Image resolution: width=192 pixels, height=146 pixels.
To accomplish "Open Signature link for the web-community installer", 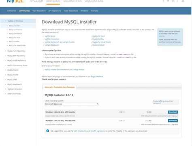I will pyautogui.click(x=175, y=116).
